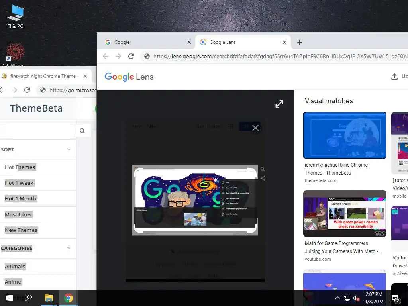Close the firewatch night Chrome Theme tab
The image size is (408, 306).
pyautogui.click(x=85, y=76)
